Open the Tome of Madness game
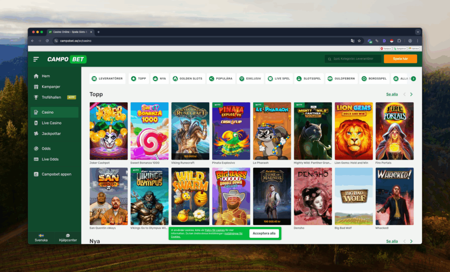 [272, 197]
